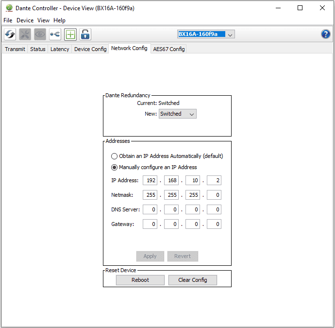This screenshot has height=328, width=335.
Task: Click the Refresh device toolbar icon
Action: click(10, 34)
